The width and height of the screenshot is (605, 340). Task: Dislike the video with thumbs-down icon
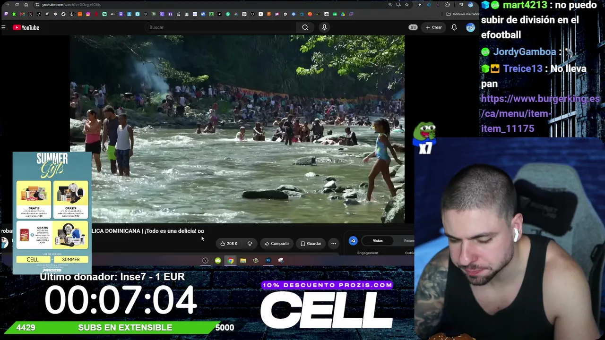[x=250, y=244]
